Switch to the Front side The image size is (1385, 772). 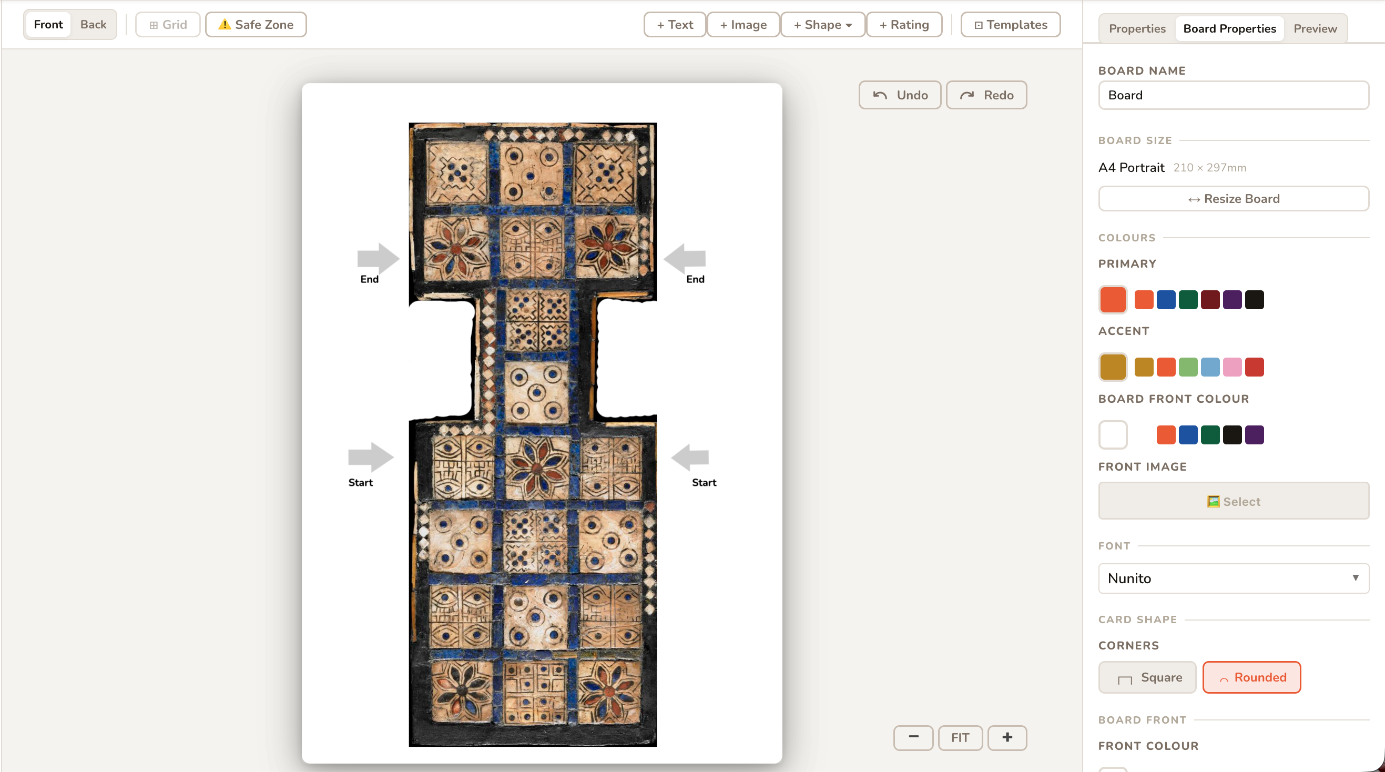[x=48, y=24]
